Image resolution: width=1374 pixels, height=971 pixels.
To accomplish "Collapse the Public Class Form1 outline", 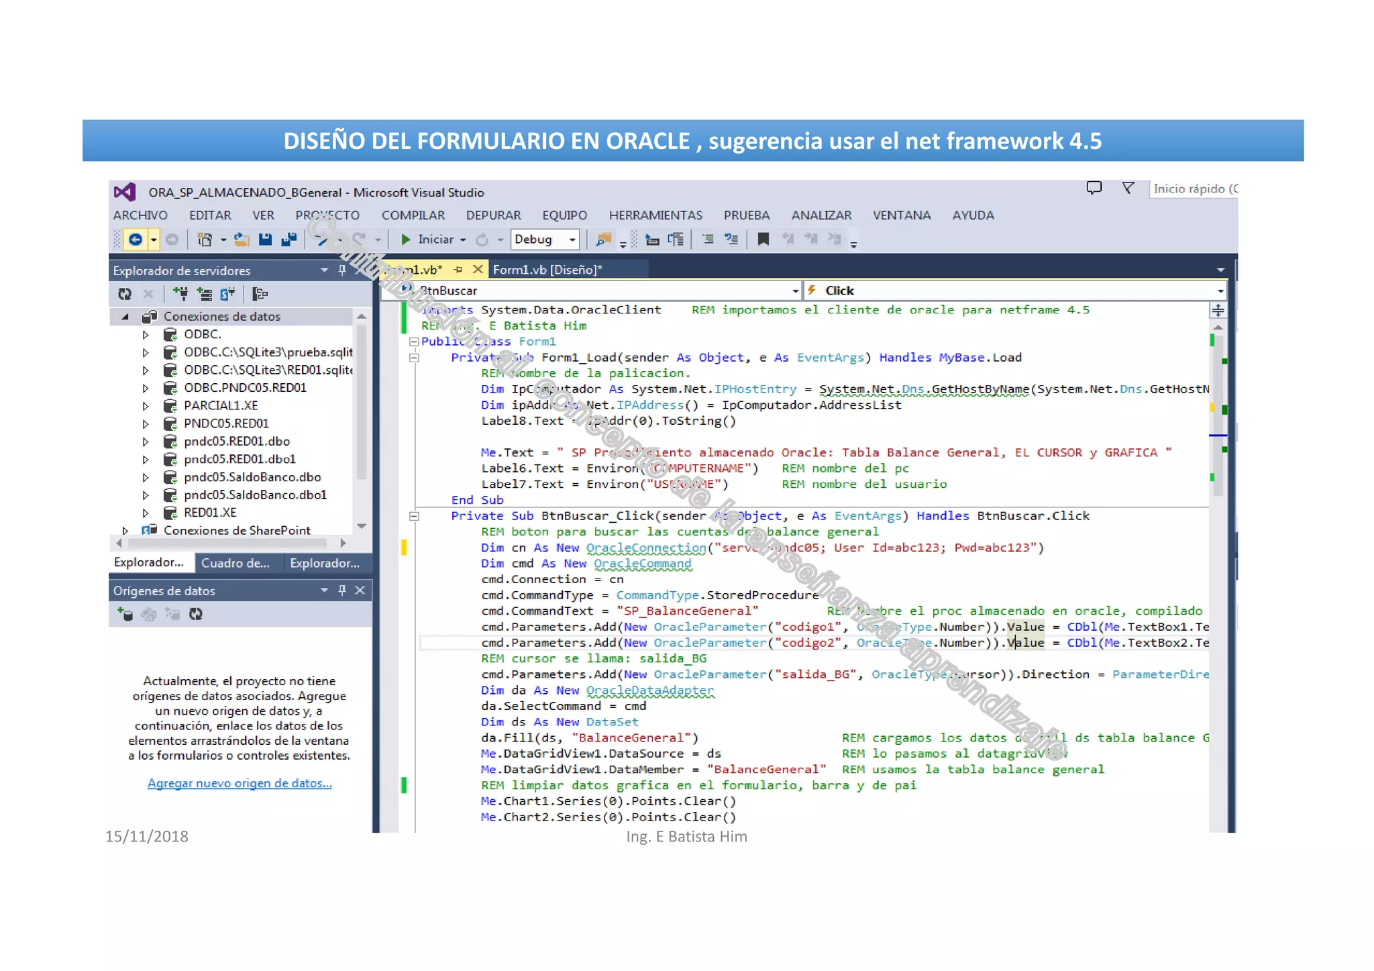I will click(414, 342).
